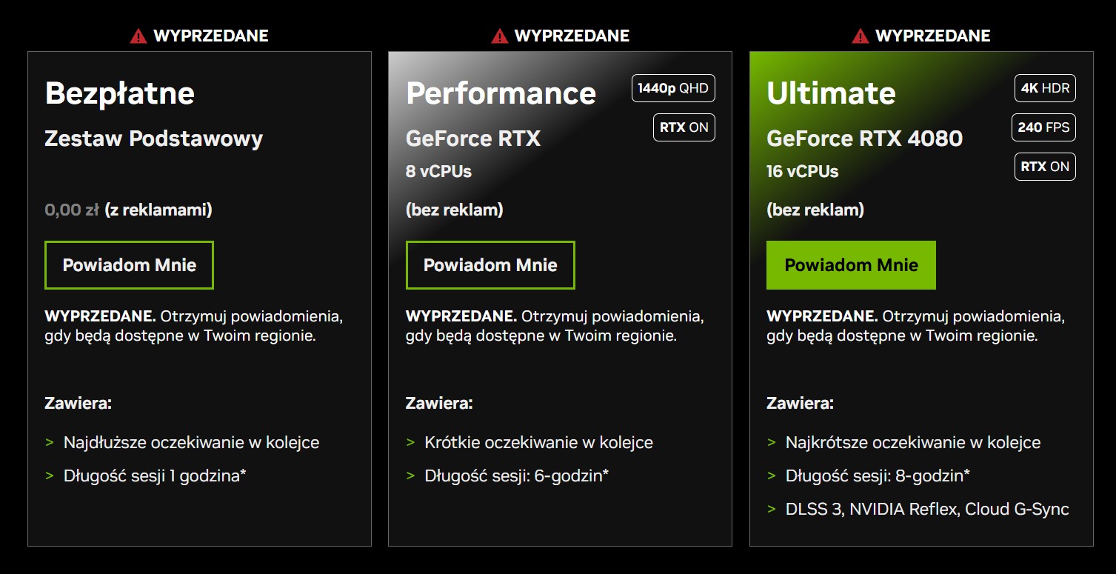The image size is (1116, 574).
Task: Expand the Krótkie oczekiwanie w kolejce item
Action: pyautogui.click(x=540, y=442)
